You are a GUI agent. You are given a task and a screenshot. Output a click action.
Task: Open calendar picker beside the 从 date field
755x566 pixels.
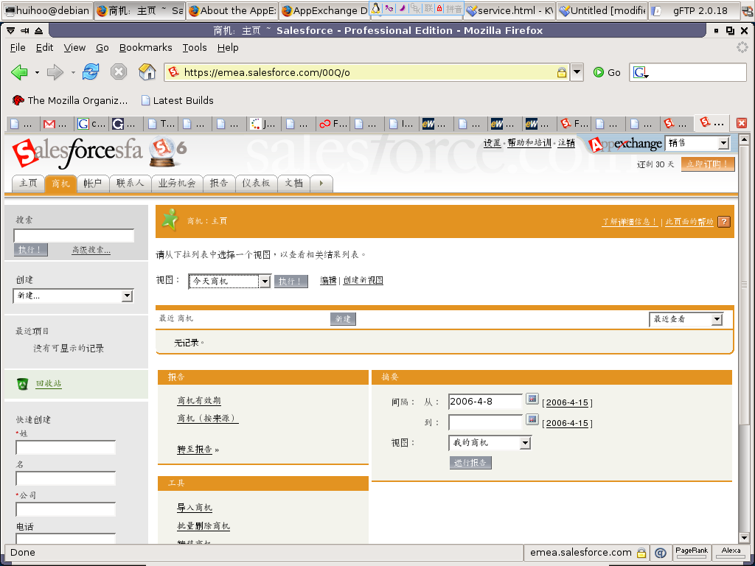(x=532, y=399)
